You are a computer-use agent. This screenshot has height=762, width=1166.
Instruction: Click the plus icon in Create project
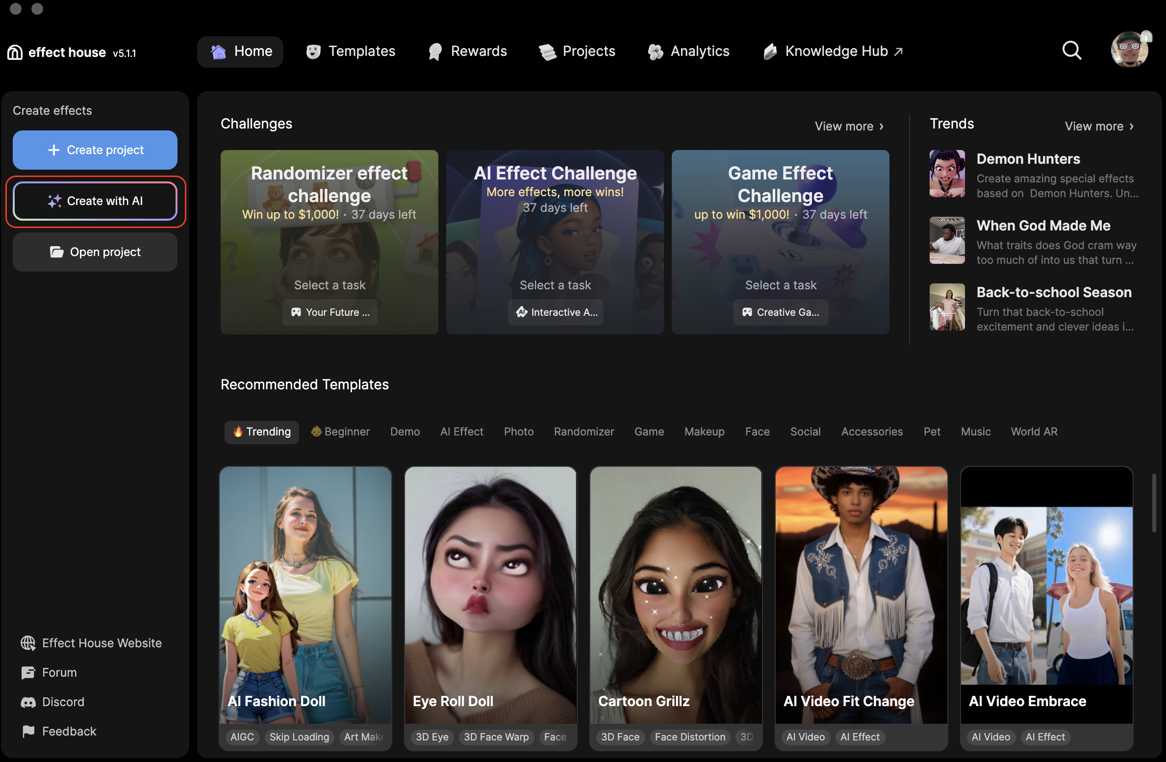(54, 150)
